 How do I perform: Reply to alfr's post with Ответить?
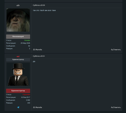[116, 50]
